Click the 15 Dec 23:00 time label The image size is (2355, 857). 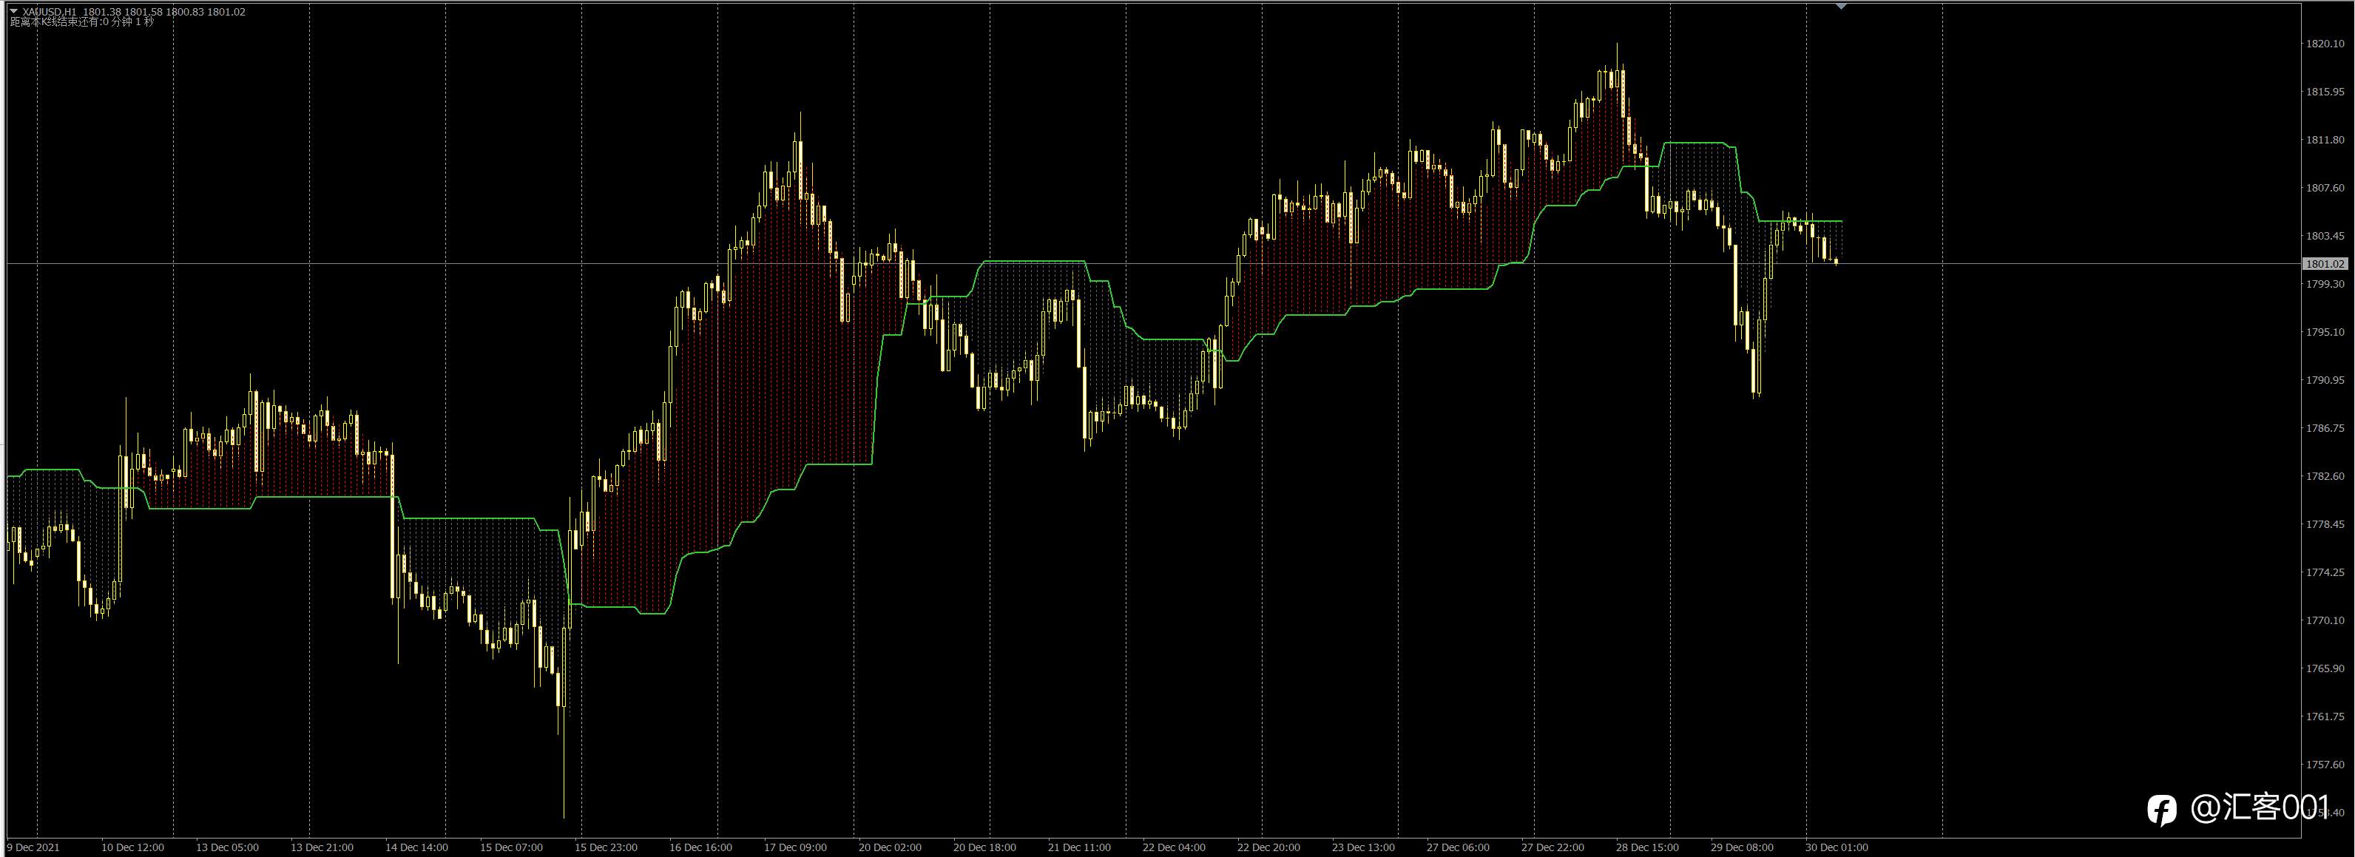click(606, 848)
